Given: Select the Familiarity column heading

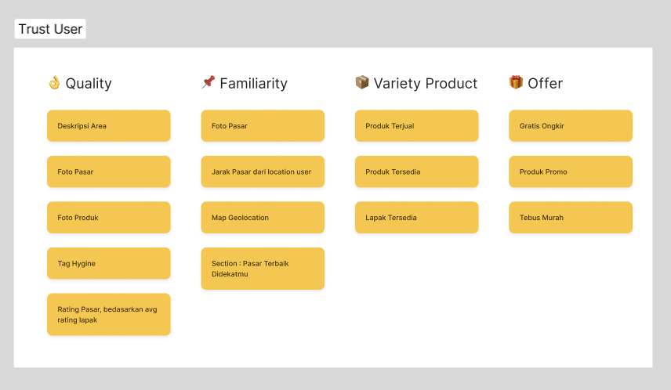Looking at the screenshot, I should pos(253,83).
